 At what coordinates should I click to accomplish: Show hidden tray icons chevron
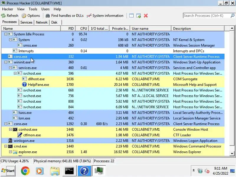click(x=194, y=171)
